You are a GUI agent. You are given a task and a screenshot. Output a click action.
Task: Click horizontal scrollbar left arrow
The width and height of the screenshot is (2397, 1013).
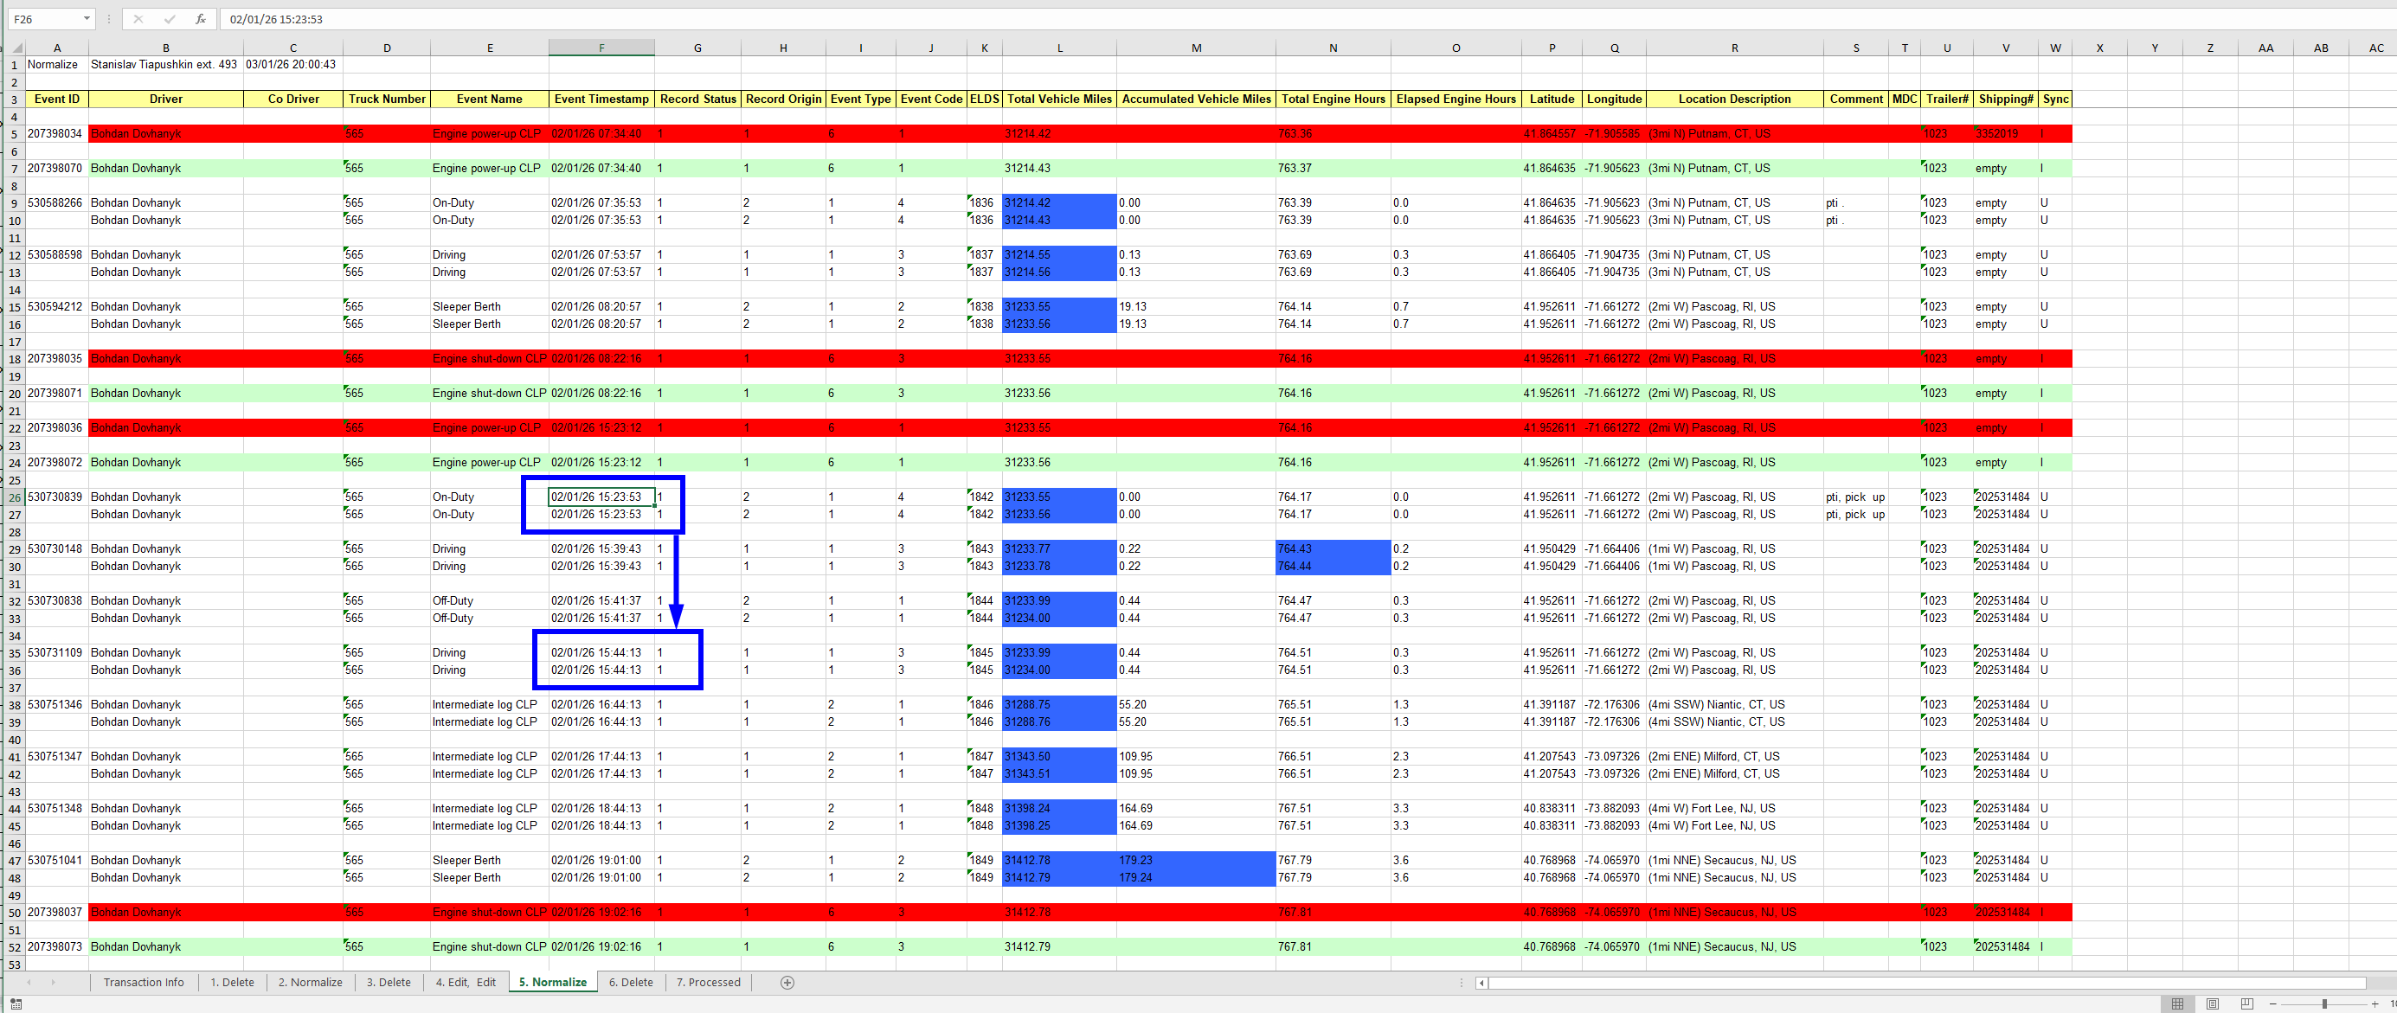[x=1482, y=983]
